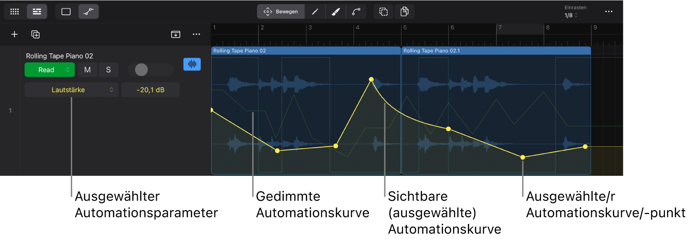Switch to the tracks list view
Viewport: 693px width, 242px height.
tap(37, 11)
